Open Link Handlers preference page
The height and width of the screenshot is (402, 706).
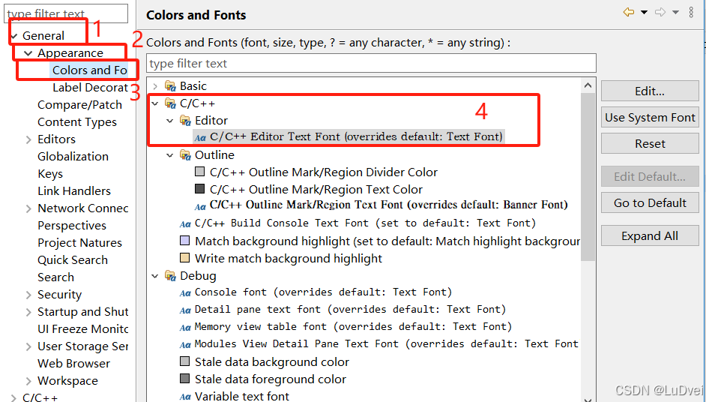pos(74,191)
